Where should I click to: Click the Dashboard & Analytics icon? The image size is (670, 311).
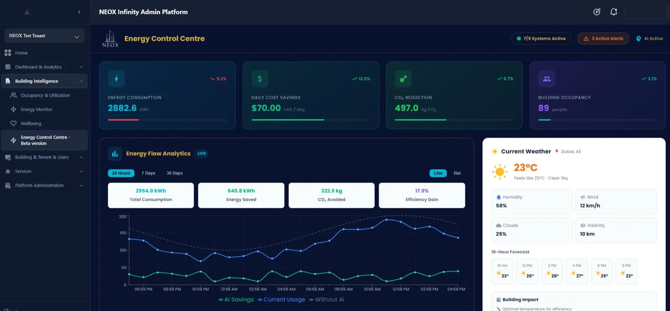click(x=8, y=67)
